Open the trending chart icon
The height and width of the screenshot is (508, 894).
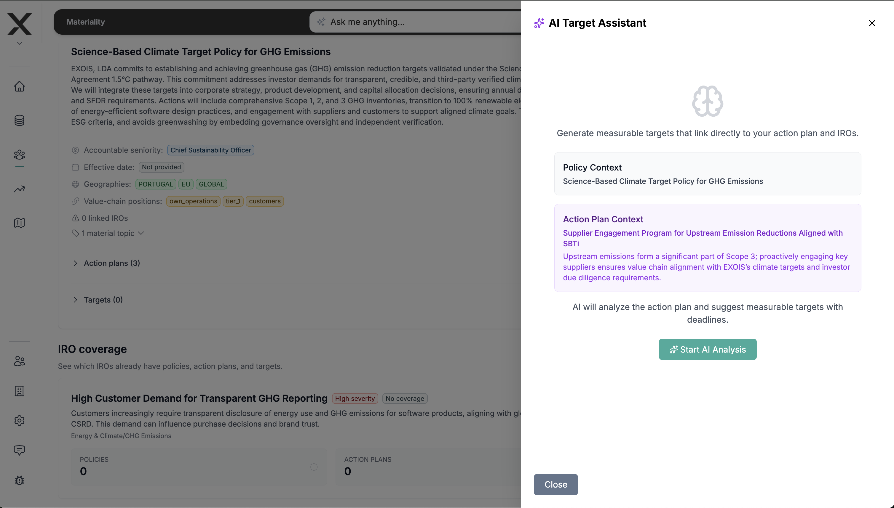(20, 189)
